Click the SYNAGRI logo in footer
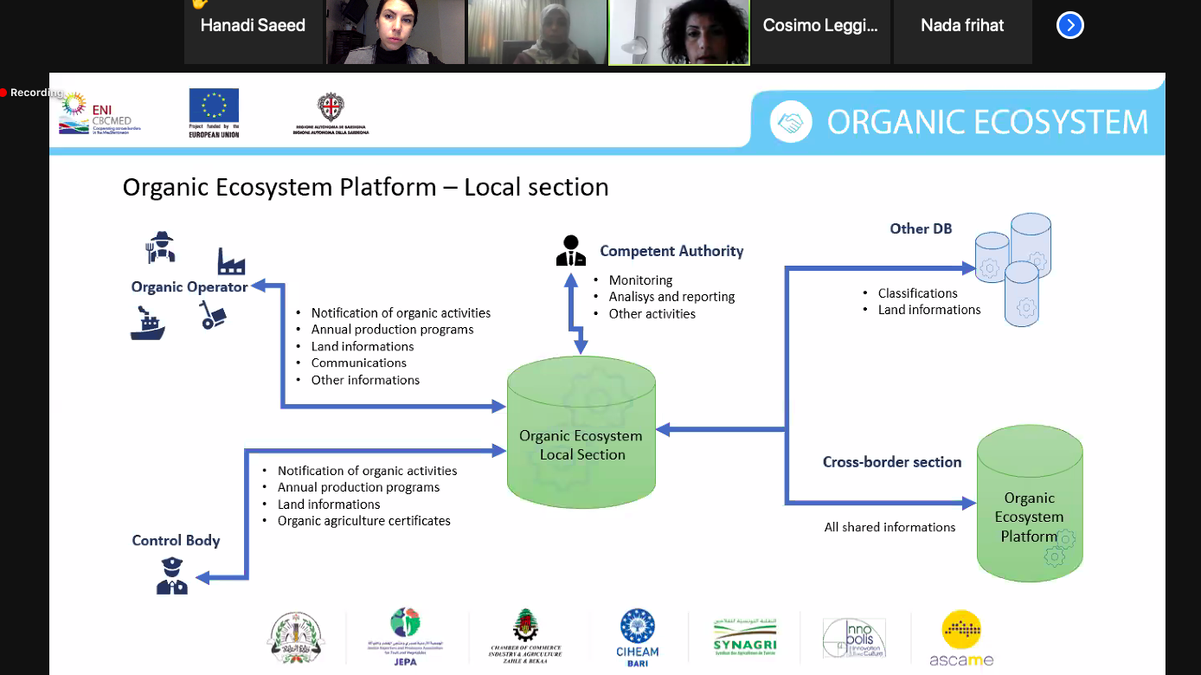 coord(744,638)
